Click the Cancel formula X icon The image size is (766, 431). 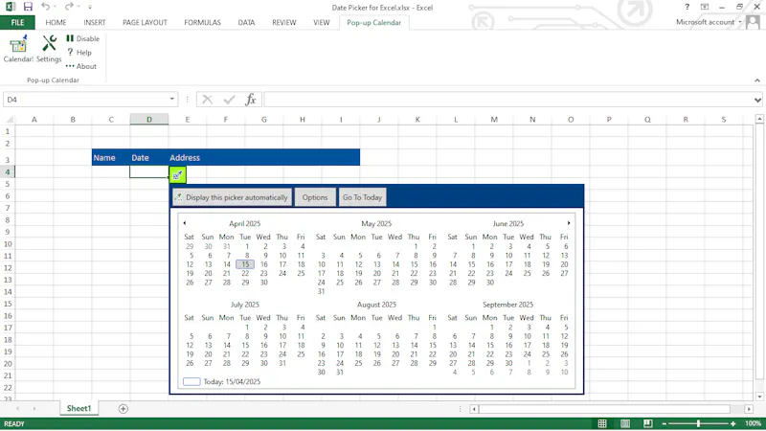207,100
